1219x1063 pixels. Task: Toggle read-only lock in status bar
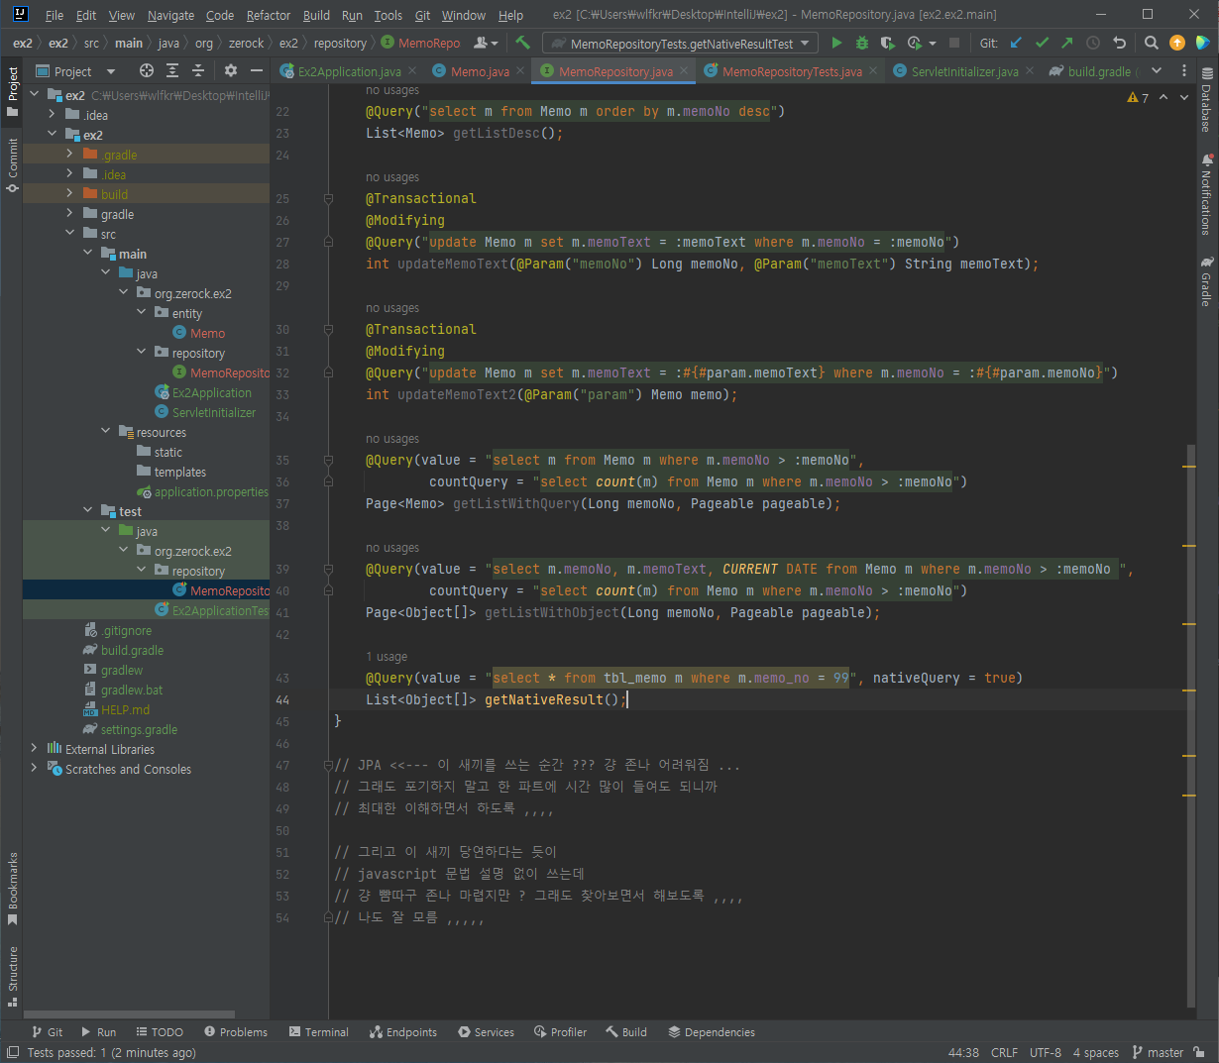1199,1053
